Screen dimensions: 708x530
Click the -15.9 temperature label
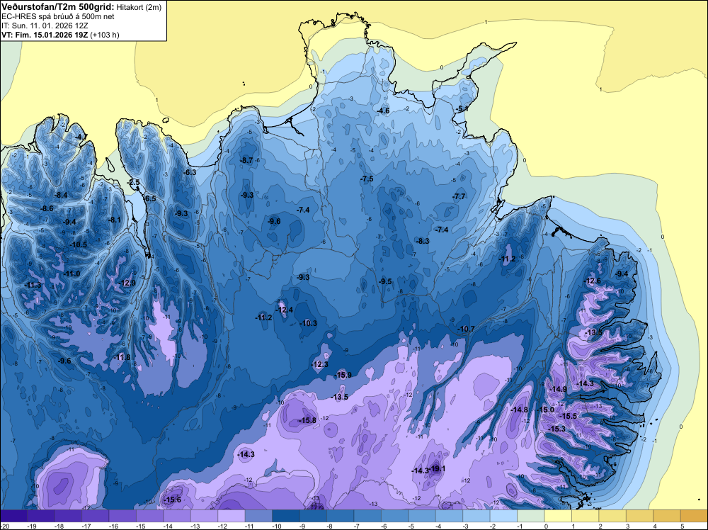343,375
